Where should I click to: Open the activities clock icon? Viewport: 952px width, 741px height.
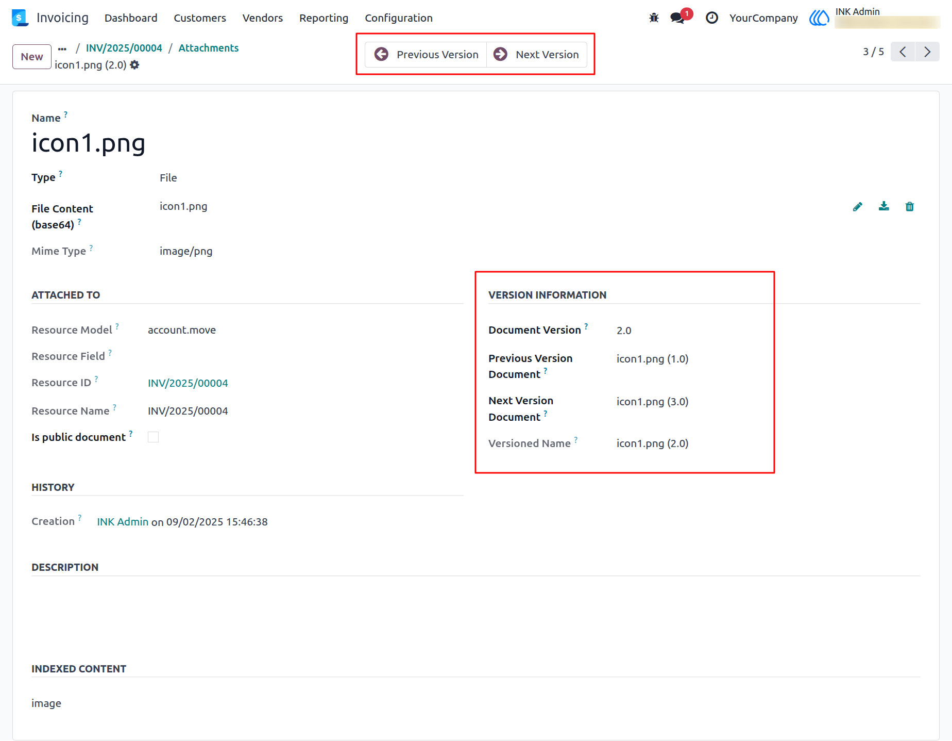[712, 18]
